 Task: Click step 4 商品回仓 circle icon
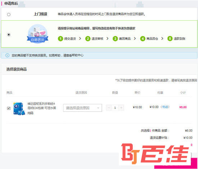click(143, 39)
